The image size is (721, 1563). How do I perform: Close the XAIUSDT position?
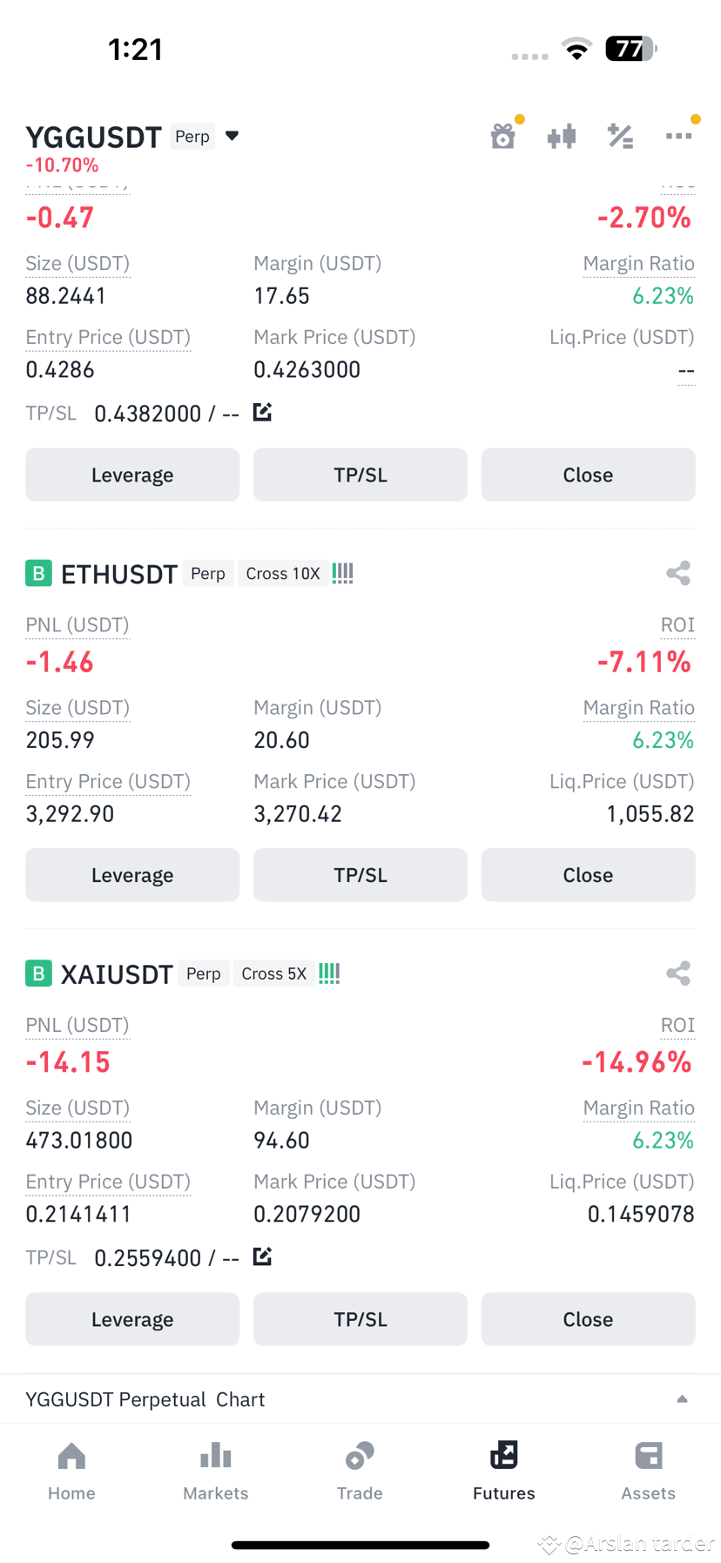click(589, 1319)
